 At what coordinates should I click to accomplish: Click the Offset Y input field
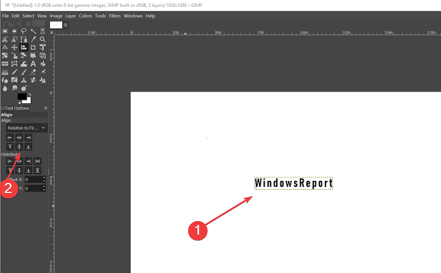point(34,188)
